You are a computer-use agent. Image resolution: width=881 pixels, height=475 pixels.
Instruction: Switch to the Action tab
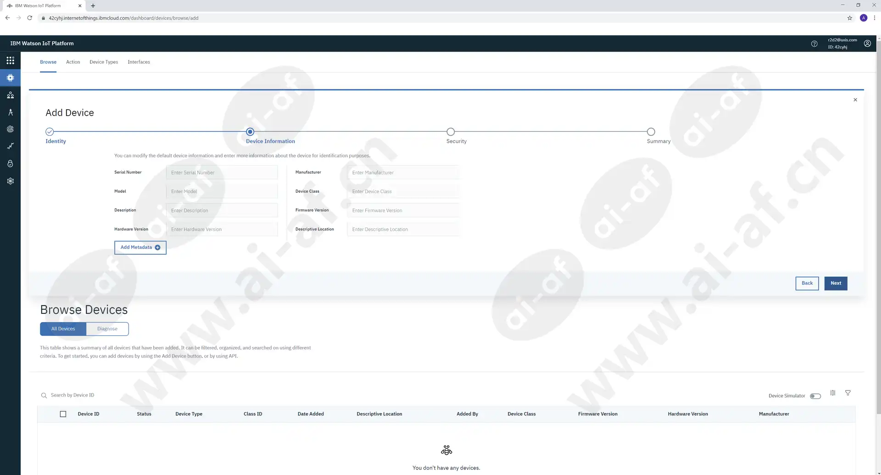(x=73, y=62)
